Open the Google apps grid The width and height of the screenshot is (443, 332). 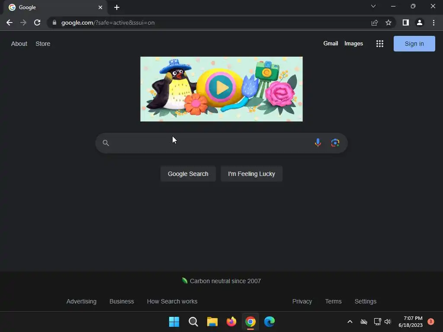[380, 44]
